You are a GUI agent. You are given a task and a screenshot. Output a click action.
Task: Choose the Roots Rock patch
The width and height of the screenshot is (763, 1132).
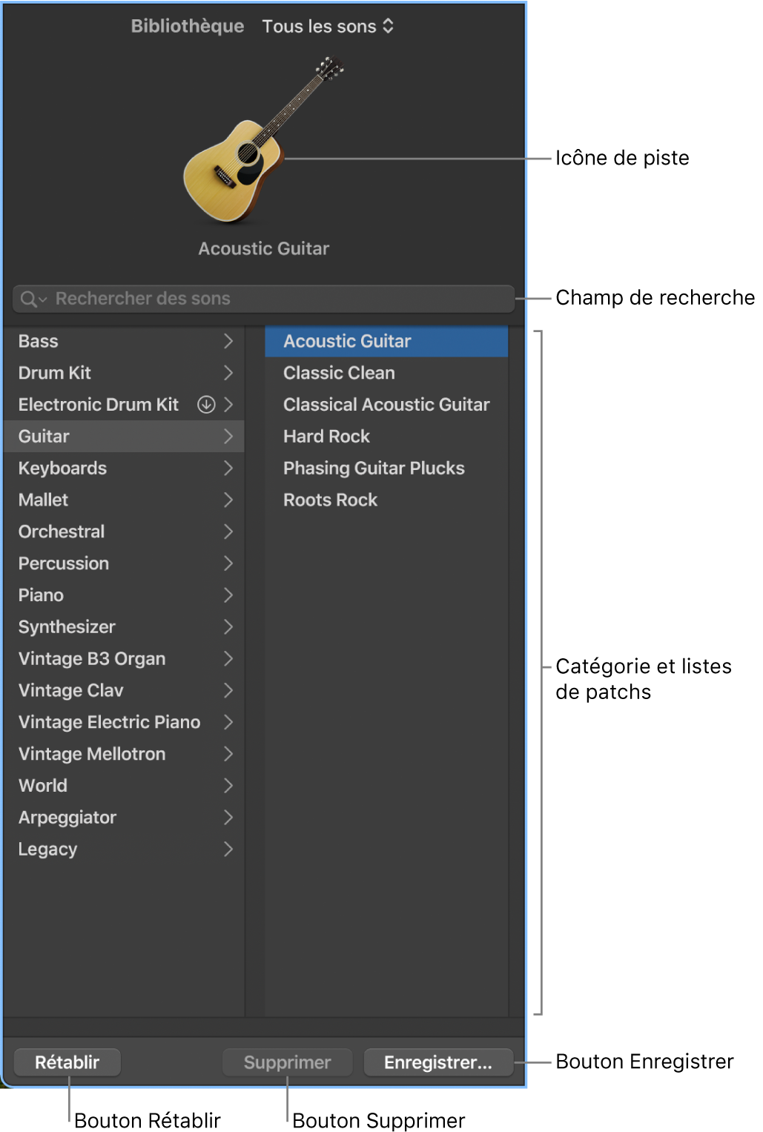tap(386, 500)
